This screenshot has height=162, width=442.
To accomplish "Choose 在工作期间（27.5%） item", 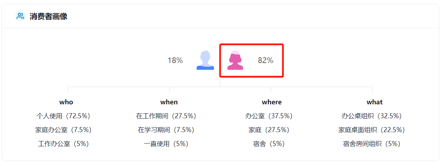I will (166, 116).
